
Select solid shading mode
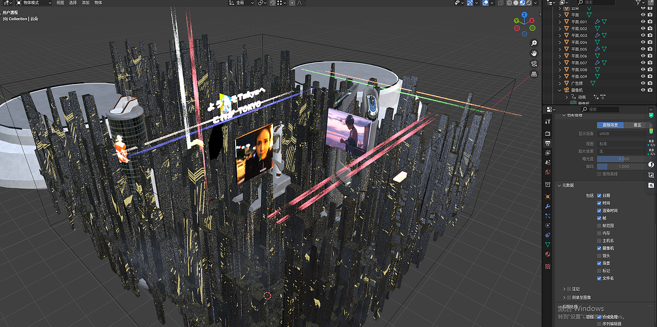pos(516,3)
